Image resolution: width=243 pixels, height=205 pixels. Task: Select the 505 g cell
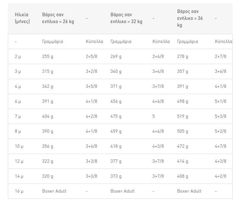182,131
